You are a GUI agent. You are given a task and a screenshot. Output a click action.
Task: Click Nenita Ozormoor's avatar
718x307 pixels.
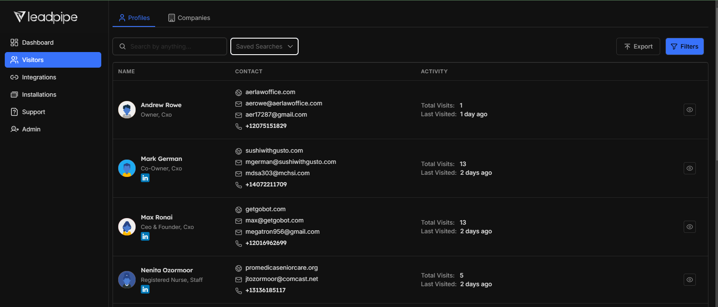127,280
